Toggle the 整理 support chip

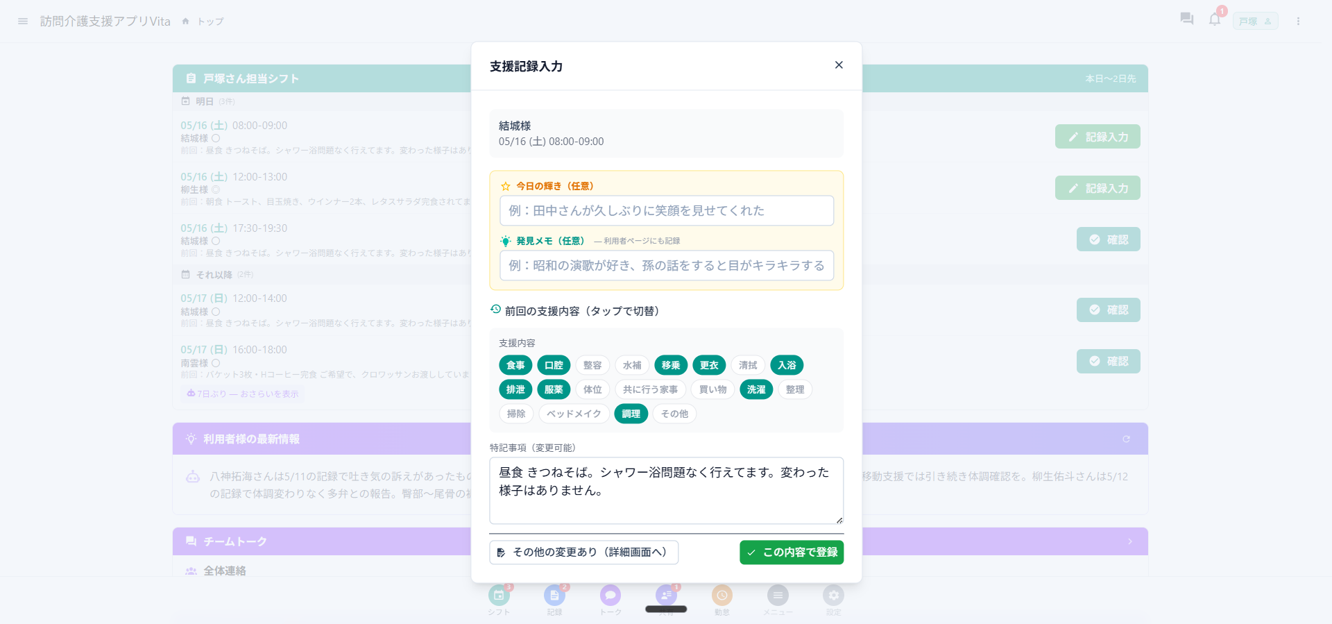click(795, 389)
